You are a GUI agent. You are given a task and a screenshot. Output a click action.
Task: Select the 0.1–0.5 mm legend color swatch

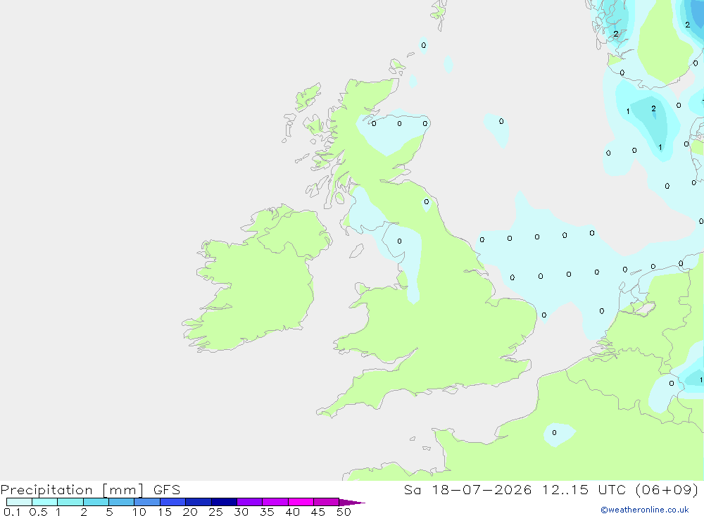(19, 502)
